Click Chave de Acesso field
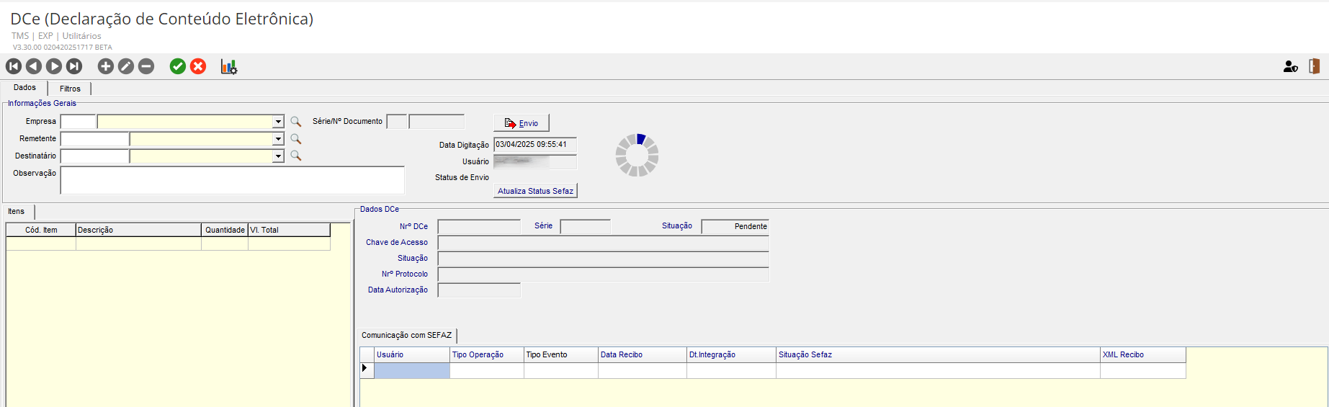Screen dimensions: 1329x407 tap(604, 243)
